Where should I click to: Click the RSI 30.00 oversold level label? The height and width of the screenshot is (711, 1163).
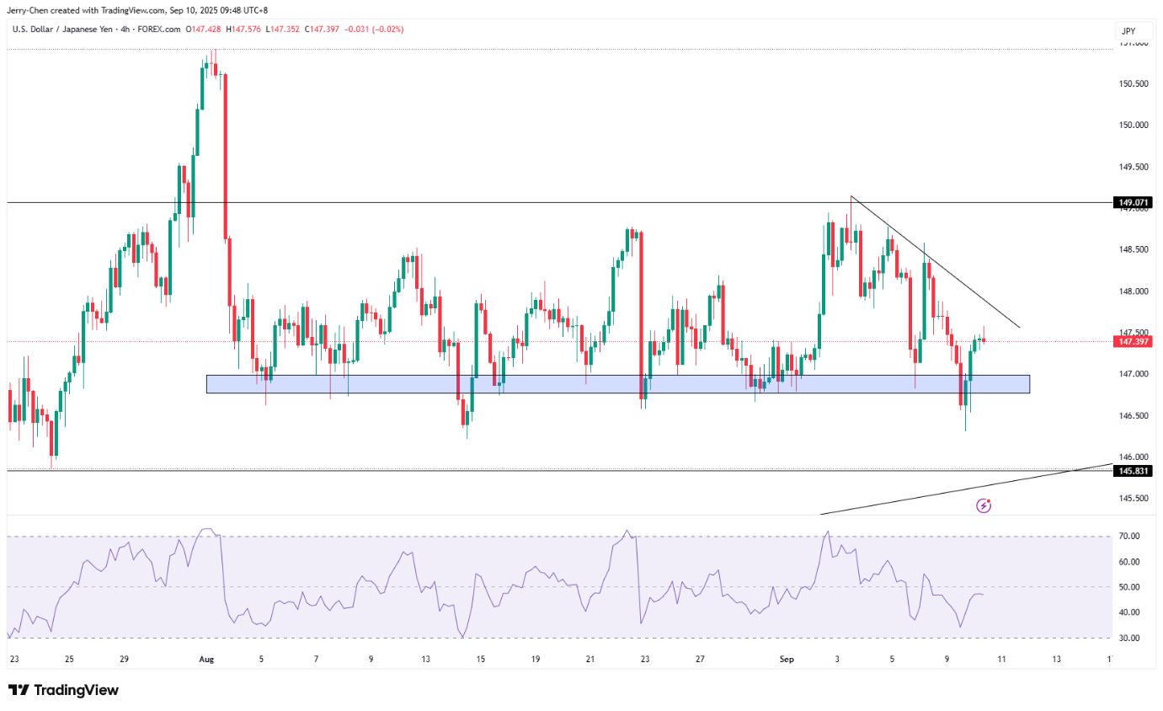click(1130, 638)
